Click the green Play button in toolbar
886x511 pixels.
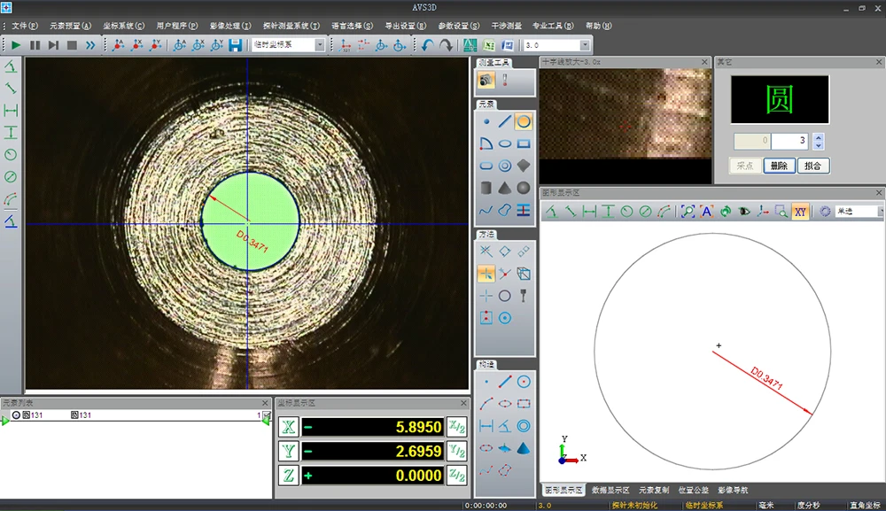[16, 45]
